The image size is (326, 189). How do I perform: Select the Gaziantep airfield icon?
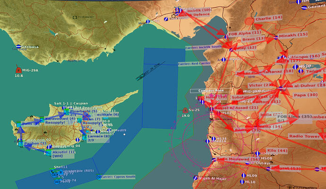[304, 8]
